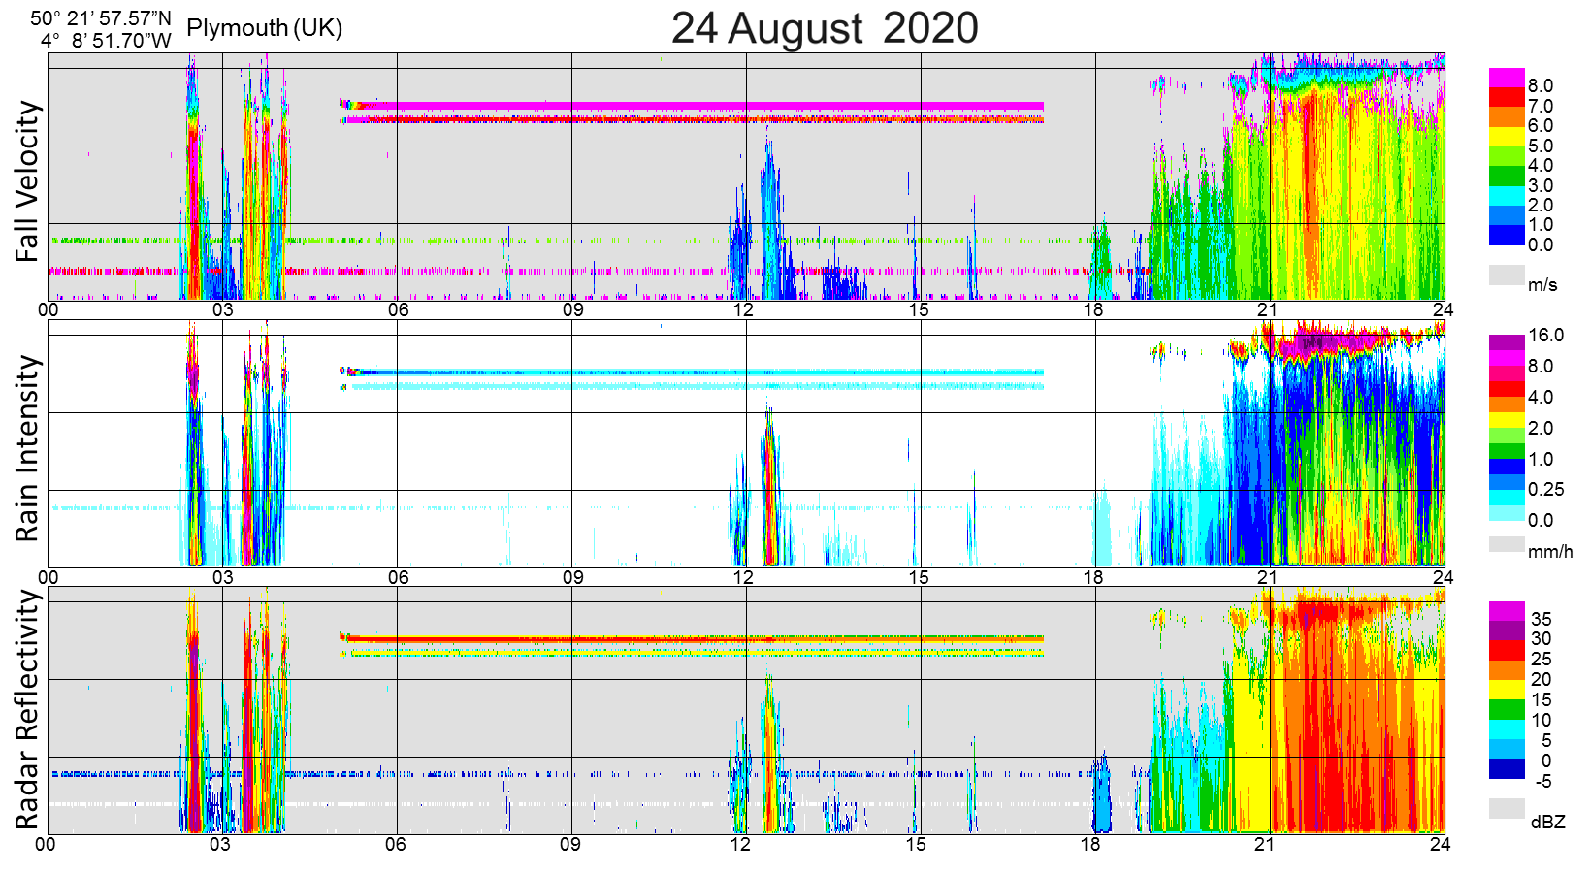1591x873 pixels.
Task: Click the magenta swatch in Radar Reflectivity legend
Action: [x=1507, y=611]
